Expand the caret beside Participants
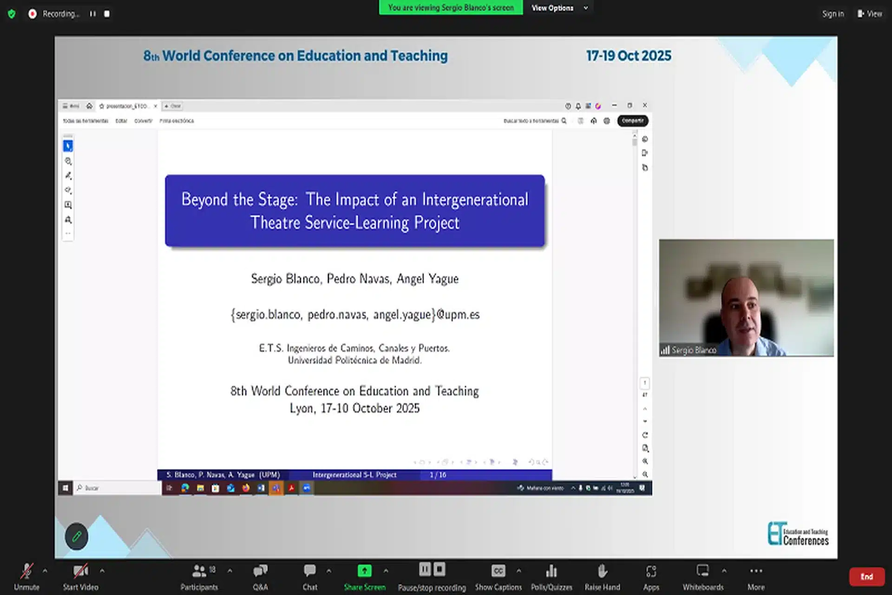The height and width of the screenshot is (595, 892). coord(230,570)
